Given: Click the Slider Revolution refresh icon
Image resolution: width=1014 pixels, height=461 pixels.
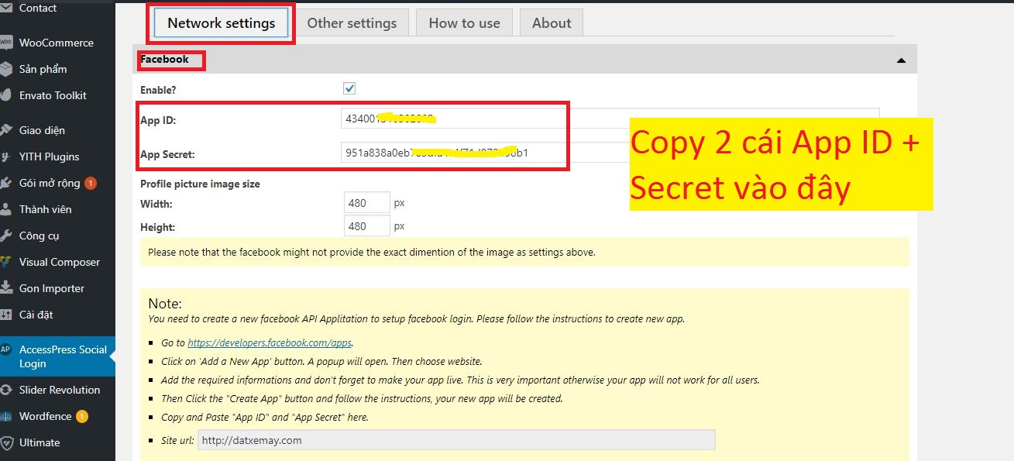Looking at the screenshot, I should point(6,390).
